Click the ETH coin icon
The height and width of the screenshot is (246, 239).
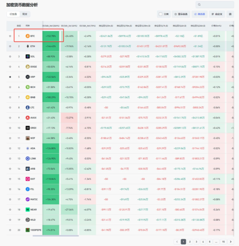point(28,46)
